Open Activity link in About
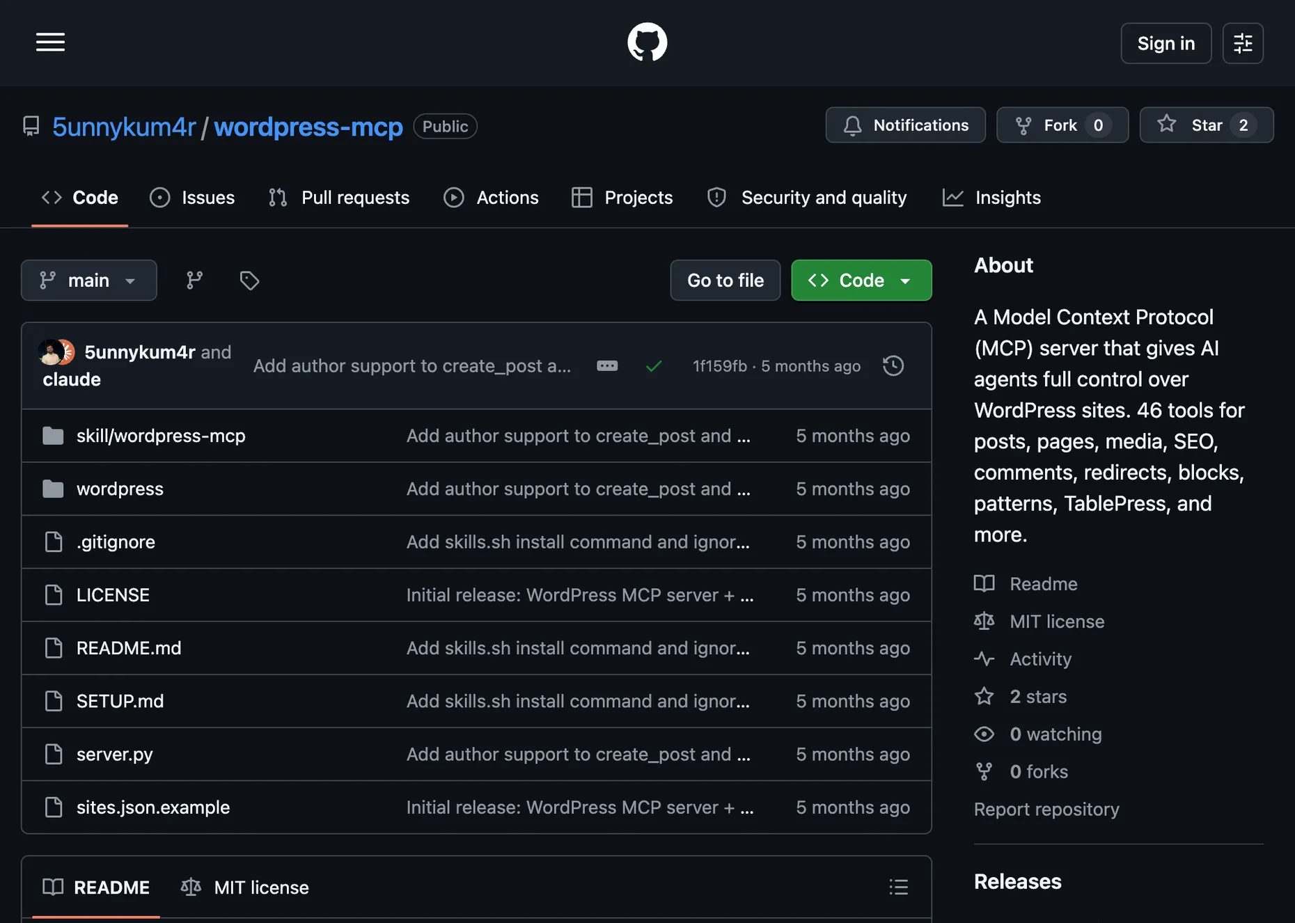Image resolution: width=1295 pixels, height=923 pixels. pos(1040,659)
